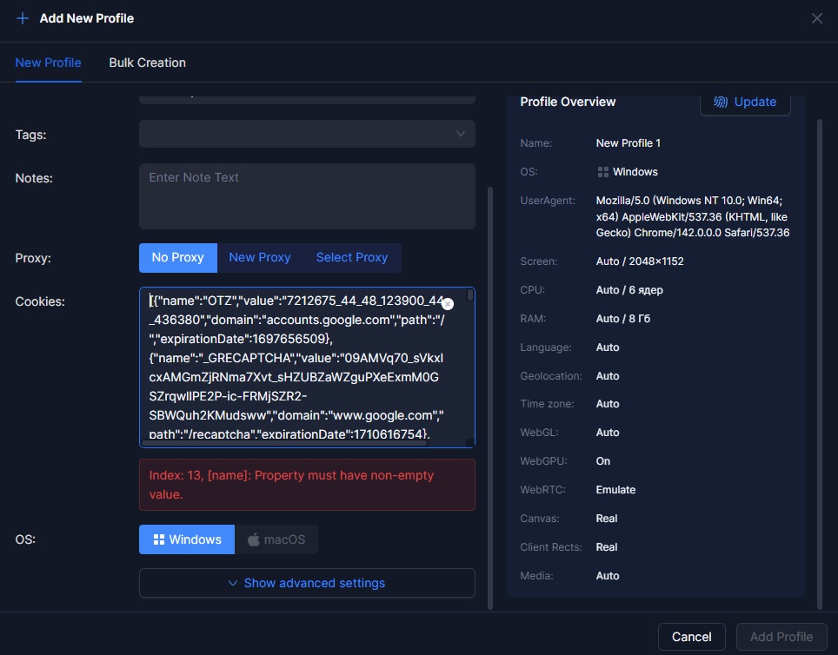Select macOS as the OS

[x=276, y=539]
